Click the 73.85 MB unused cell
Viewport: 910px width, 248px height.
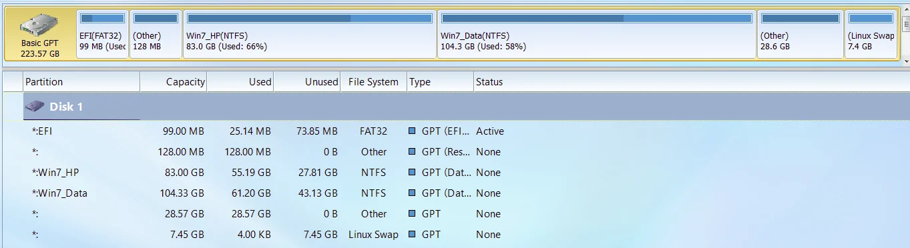pyautogui.click(x=317, y=131)
